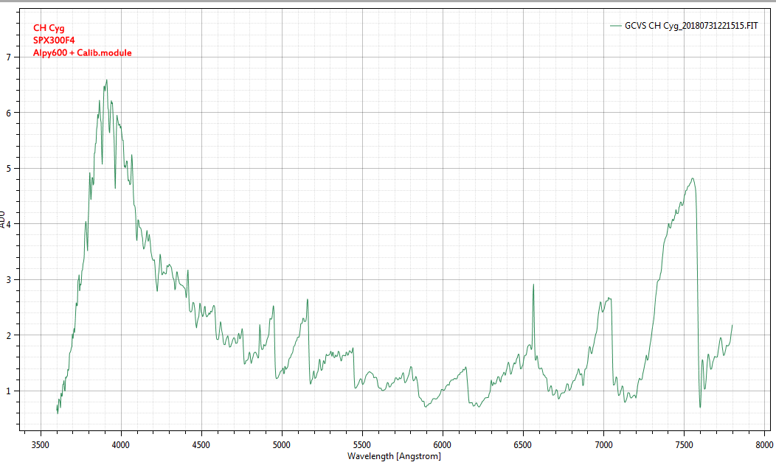
Task: Click the deep absorption dip near 7600 Angstrom
Action: tap(700, 406)
